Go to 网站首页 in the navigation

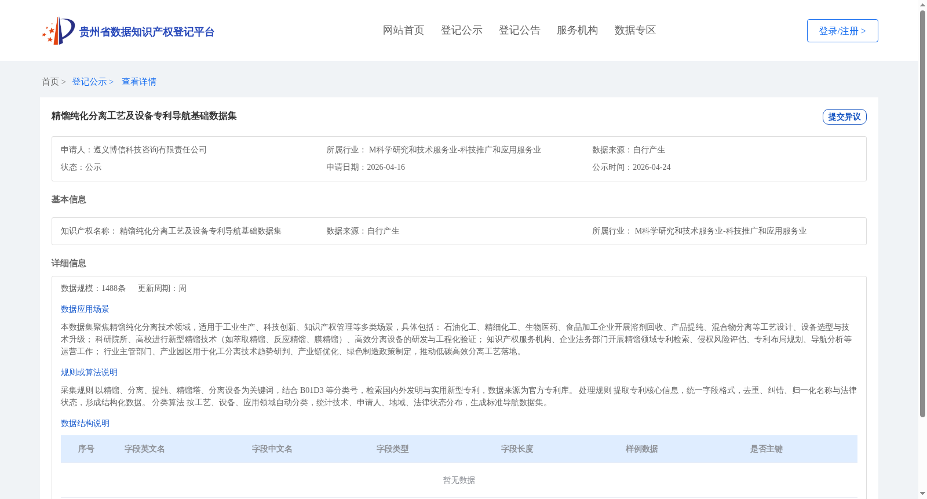click(x=403, y=30)
